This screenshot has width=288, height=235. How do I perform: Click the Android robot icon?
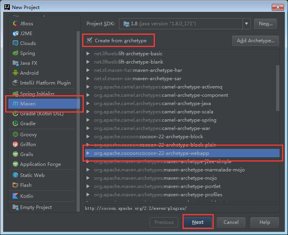click(x=15, y=73)
